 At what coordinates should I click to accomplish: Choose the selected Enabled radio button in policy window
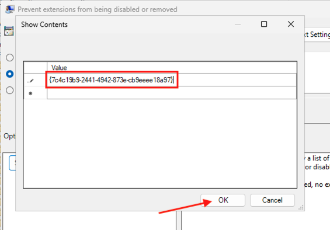(x=10, y=74)
